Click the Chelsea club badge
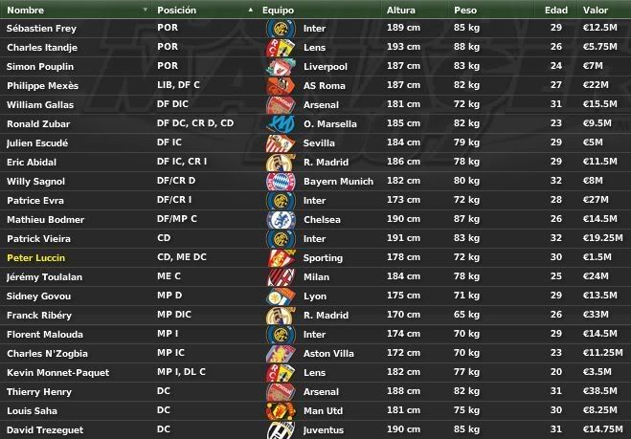 [281, 220]
